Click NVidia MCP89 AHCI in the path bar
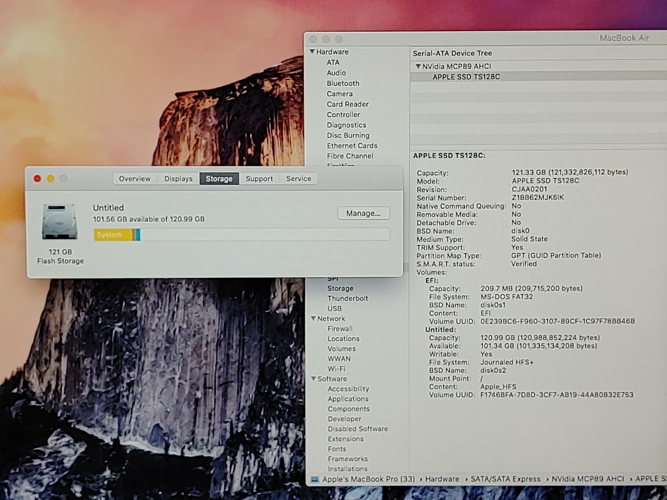 (588, 479)
